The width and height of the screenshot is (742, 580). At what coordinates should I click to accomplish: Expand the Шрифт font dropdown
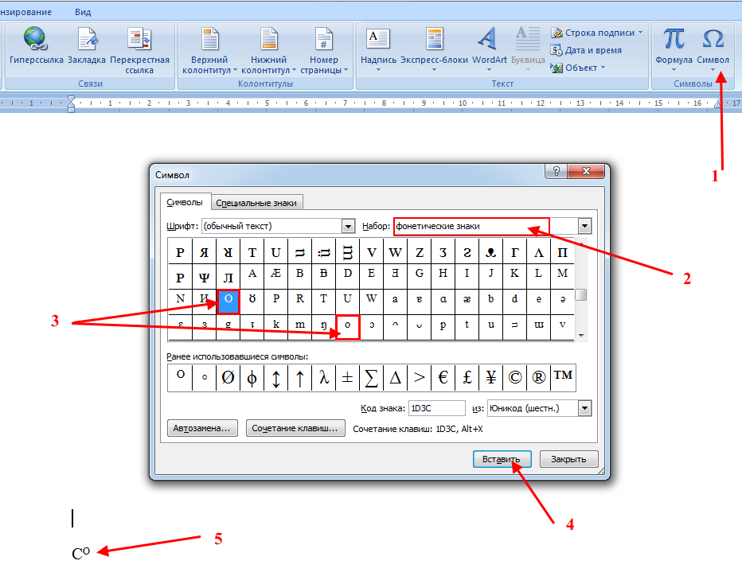[348, 226]
